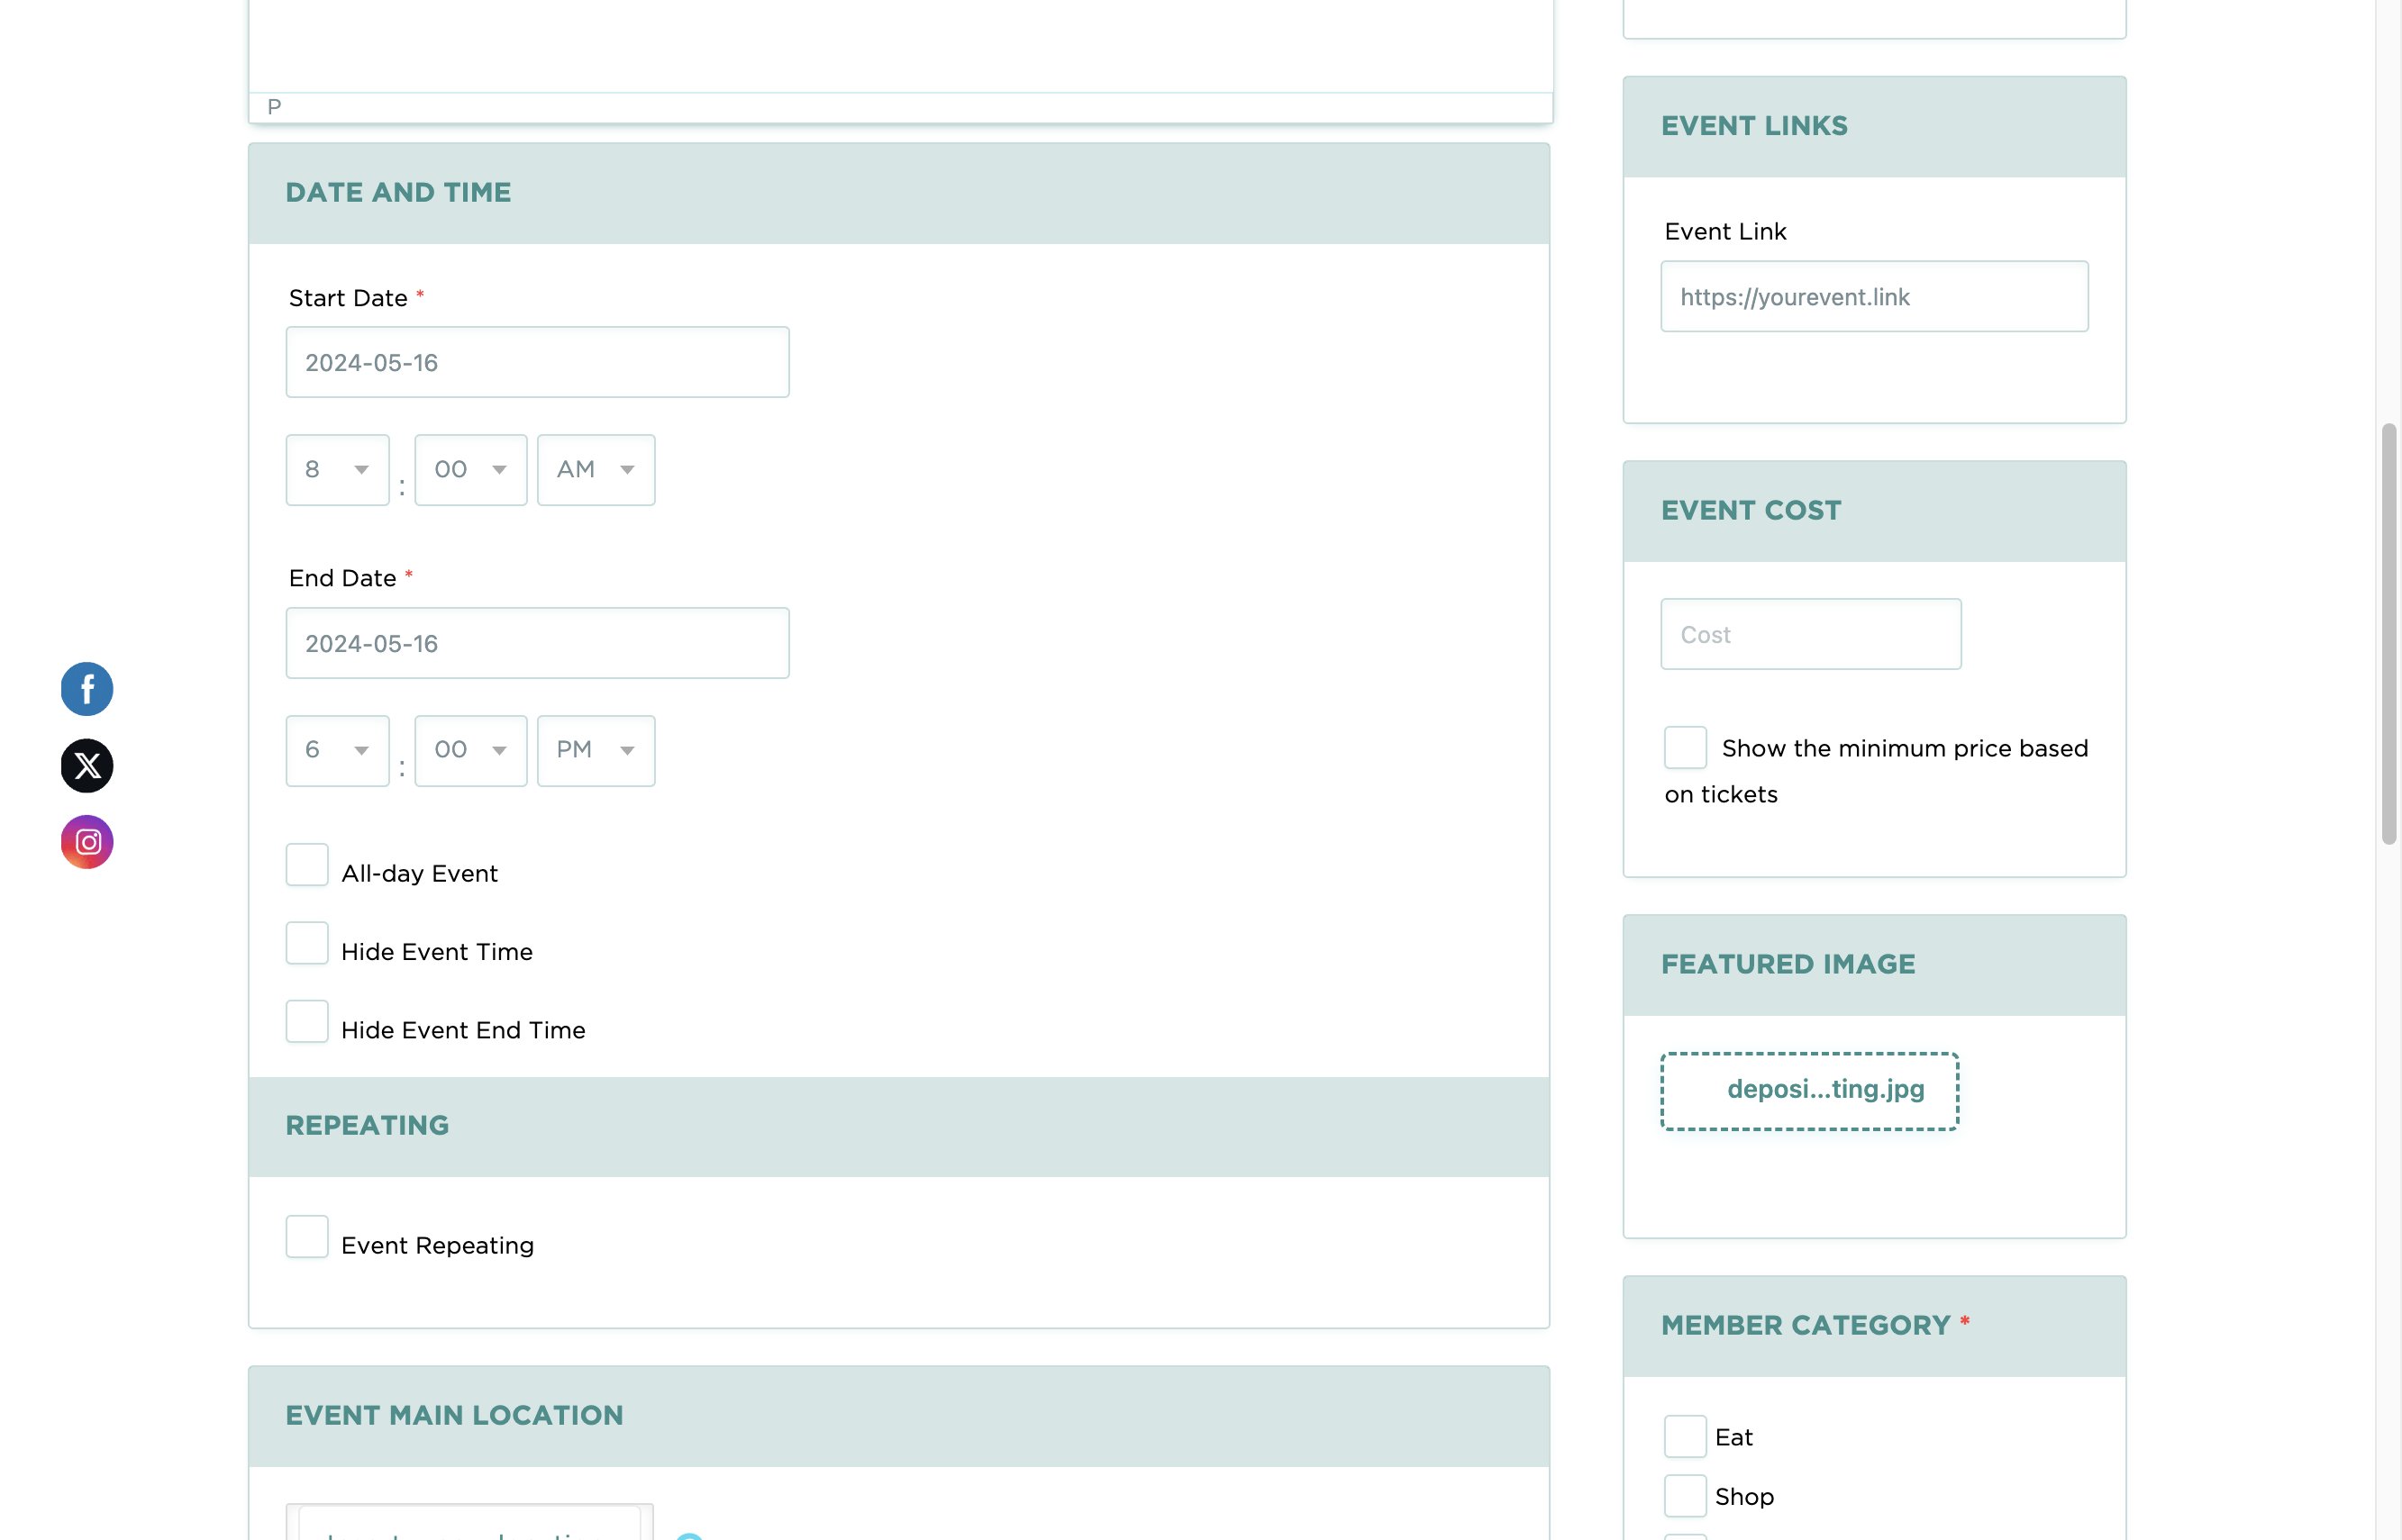Click into the Cost input field

click(x=1812, y=634)
